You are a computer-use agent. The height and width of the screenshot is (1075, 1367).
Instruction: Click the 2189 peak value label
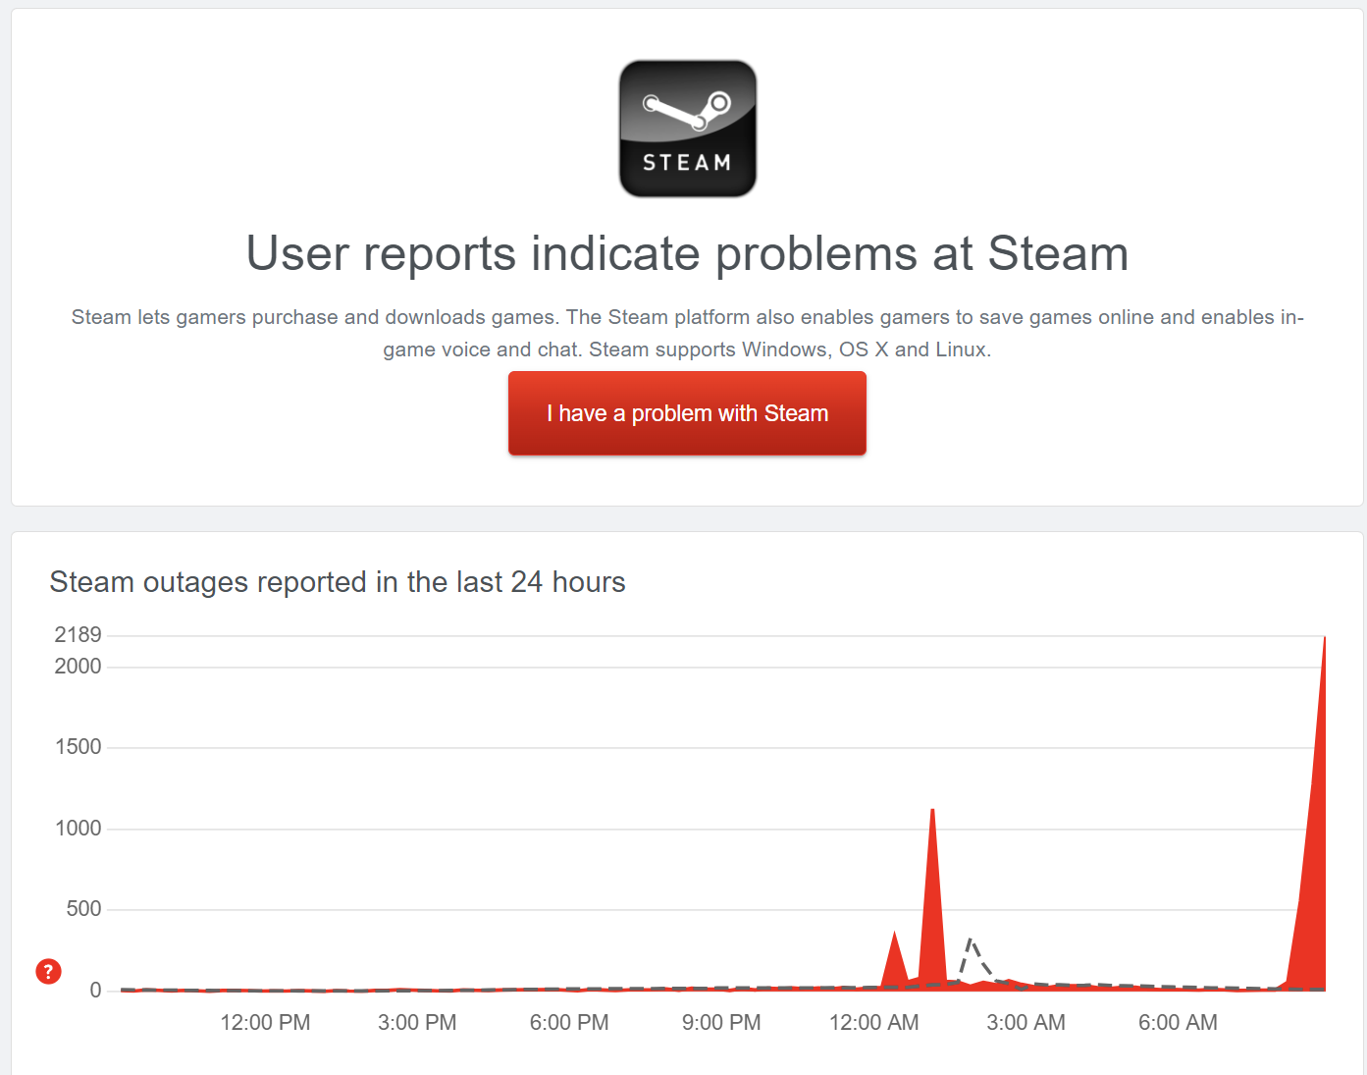pyautogui.click(x=78, y=634)
